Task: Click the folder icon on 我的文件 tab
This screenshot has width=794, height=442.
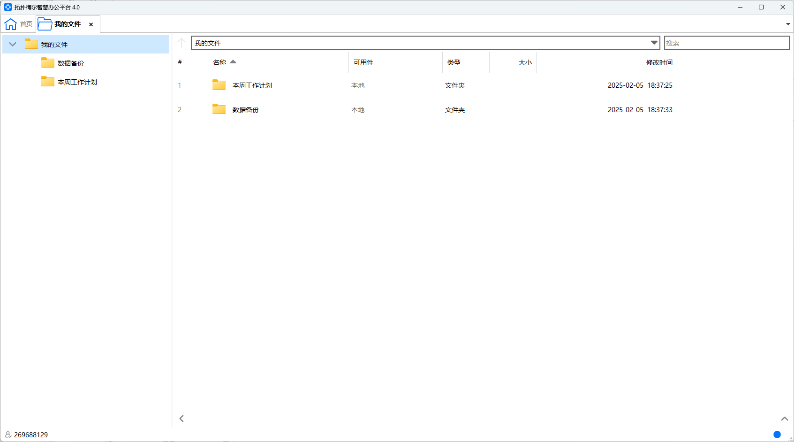Action: (45, 24)
